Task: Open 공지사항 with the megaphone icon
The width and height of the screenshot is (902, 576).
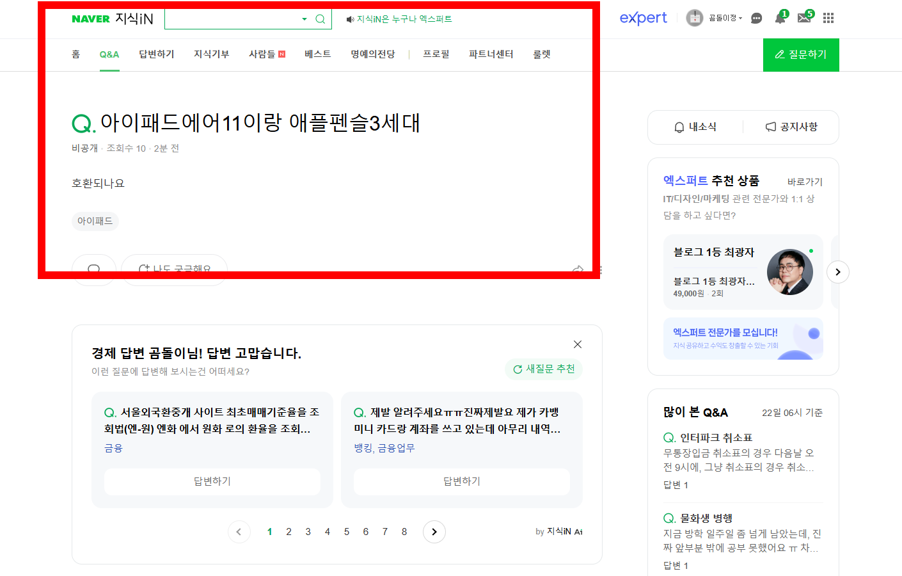Action: (791, 127)
